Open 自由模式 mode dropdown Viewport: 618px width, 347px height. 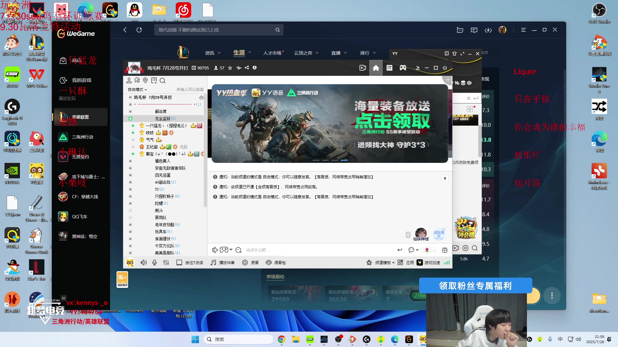(x=137, y=90)
